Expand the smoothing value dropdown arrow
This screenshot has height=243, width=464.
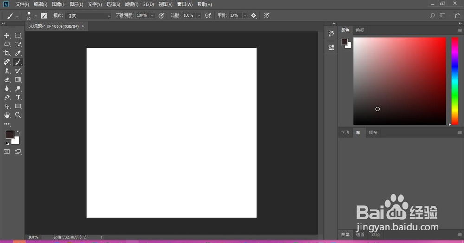pos(245,16)
